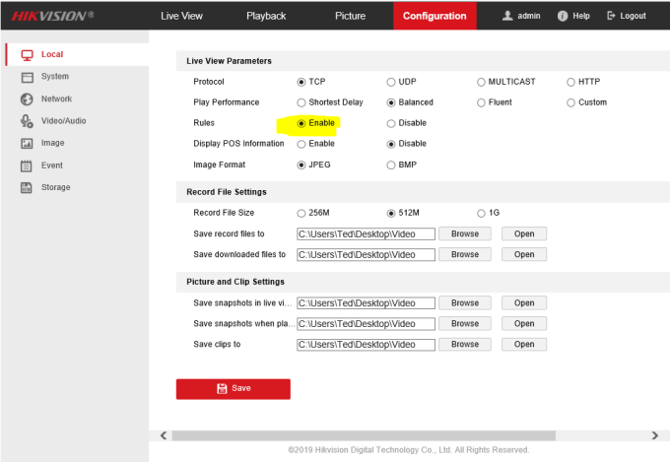Image resolution: width=670 pixels, height=462 pixels.
Task: Choose Shortest Delay play performance
Action: 301,102
